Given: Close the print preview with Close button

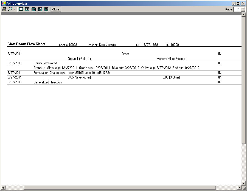Looking at the screenshot, I should pyautogui.click(x=56, y=9).
